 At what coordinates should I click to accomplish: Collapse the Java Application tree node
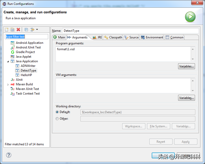8,61
